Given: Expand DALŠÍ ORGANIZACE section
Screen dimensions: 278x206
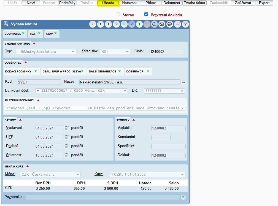Looking at the screenshot, I should point(105,71).
